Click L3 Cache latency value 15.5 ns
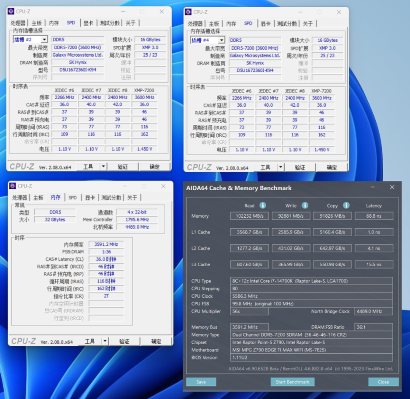This screenshot has width=410, height=399. point(374,264)
